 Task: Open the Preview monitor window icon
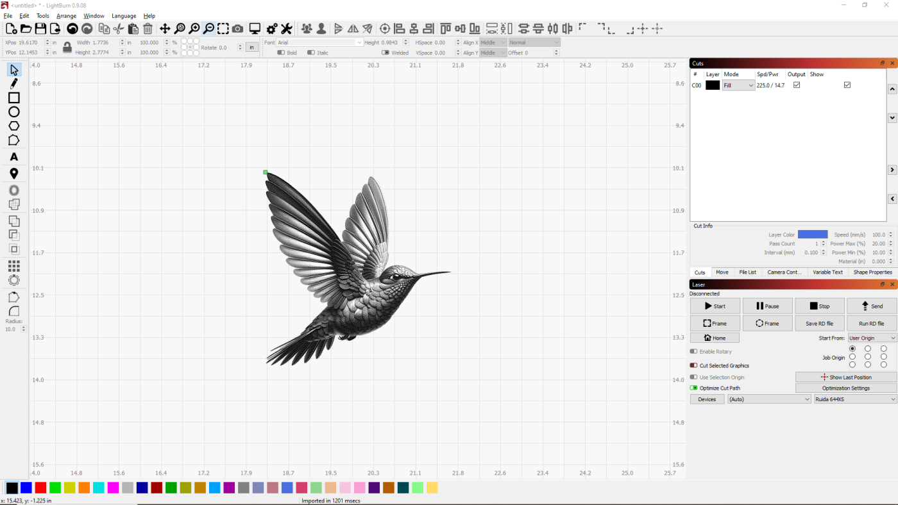pos(255,29)
